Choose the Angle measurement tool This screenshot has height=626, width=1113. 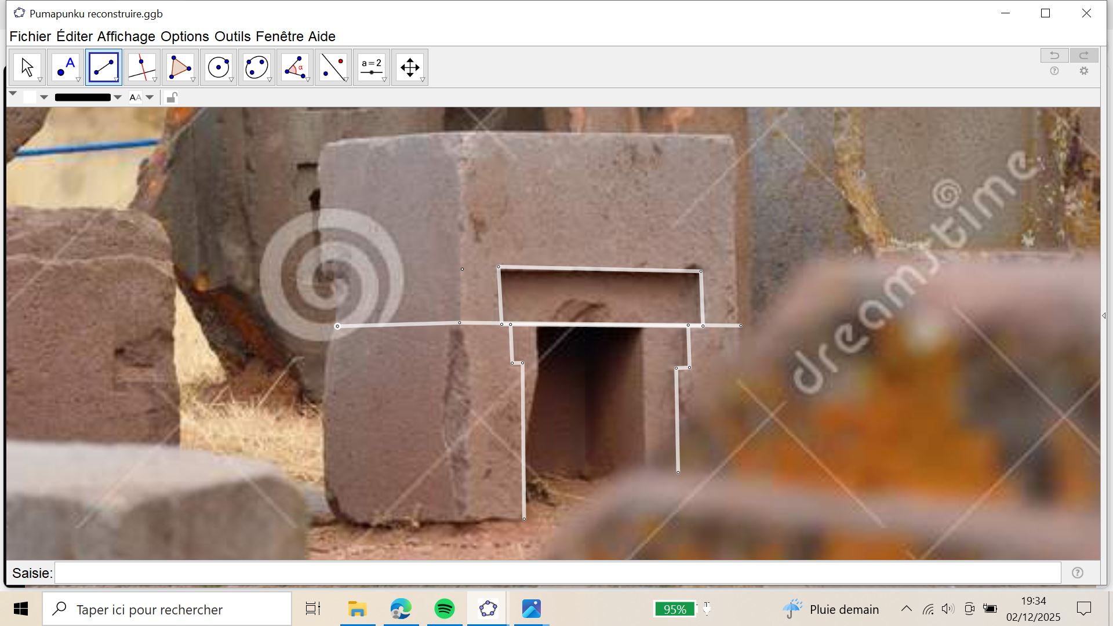pos(295,67)
